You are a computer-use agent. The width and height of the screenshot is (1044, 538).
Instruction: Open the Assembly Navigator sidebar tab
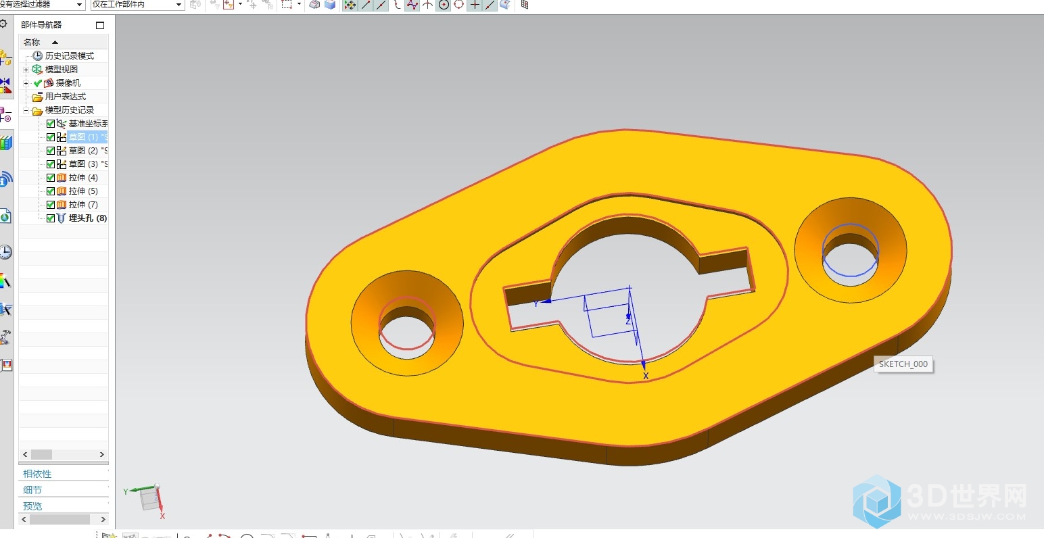(x=5, y=59)
